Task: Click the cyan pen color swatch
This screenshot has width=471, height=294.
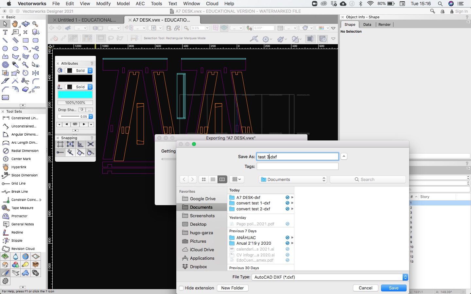Action: [75, 95]
